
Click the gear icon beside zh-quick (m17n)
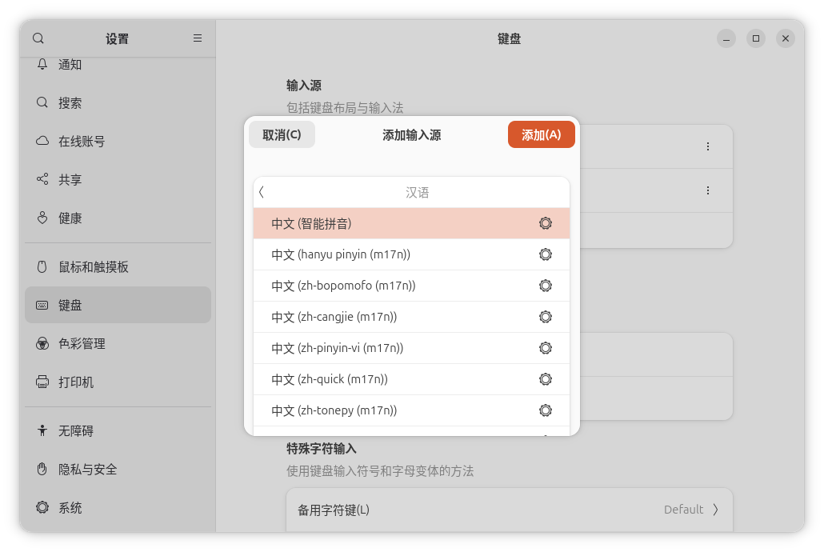546,379
